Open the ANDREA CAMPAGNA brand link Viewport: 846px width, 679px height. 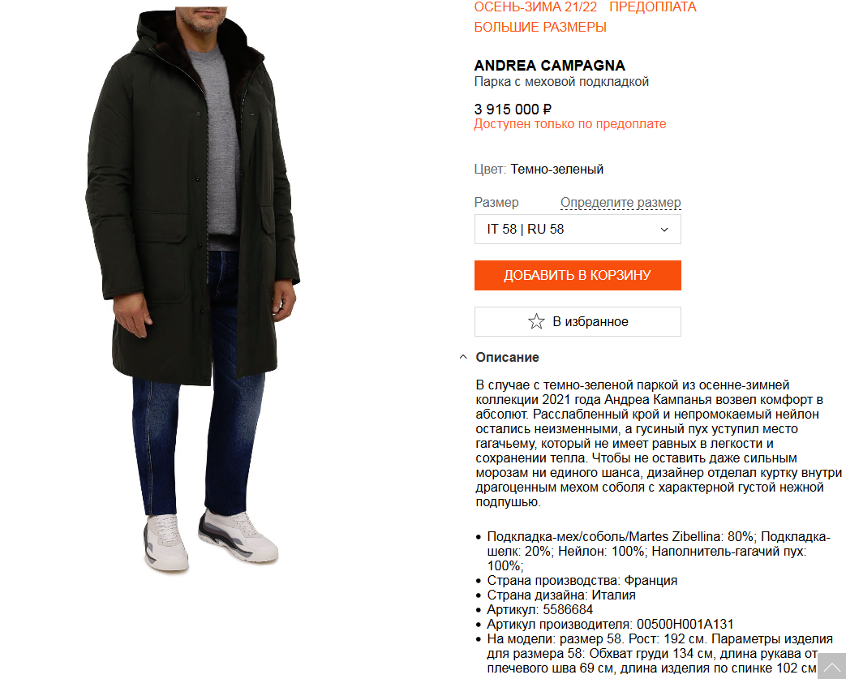[x=549, y=66]
